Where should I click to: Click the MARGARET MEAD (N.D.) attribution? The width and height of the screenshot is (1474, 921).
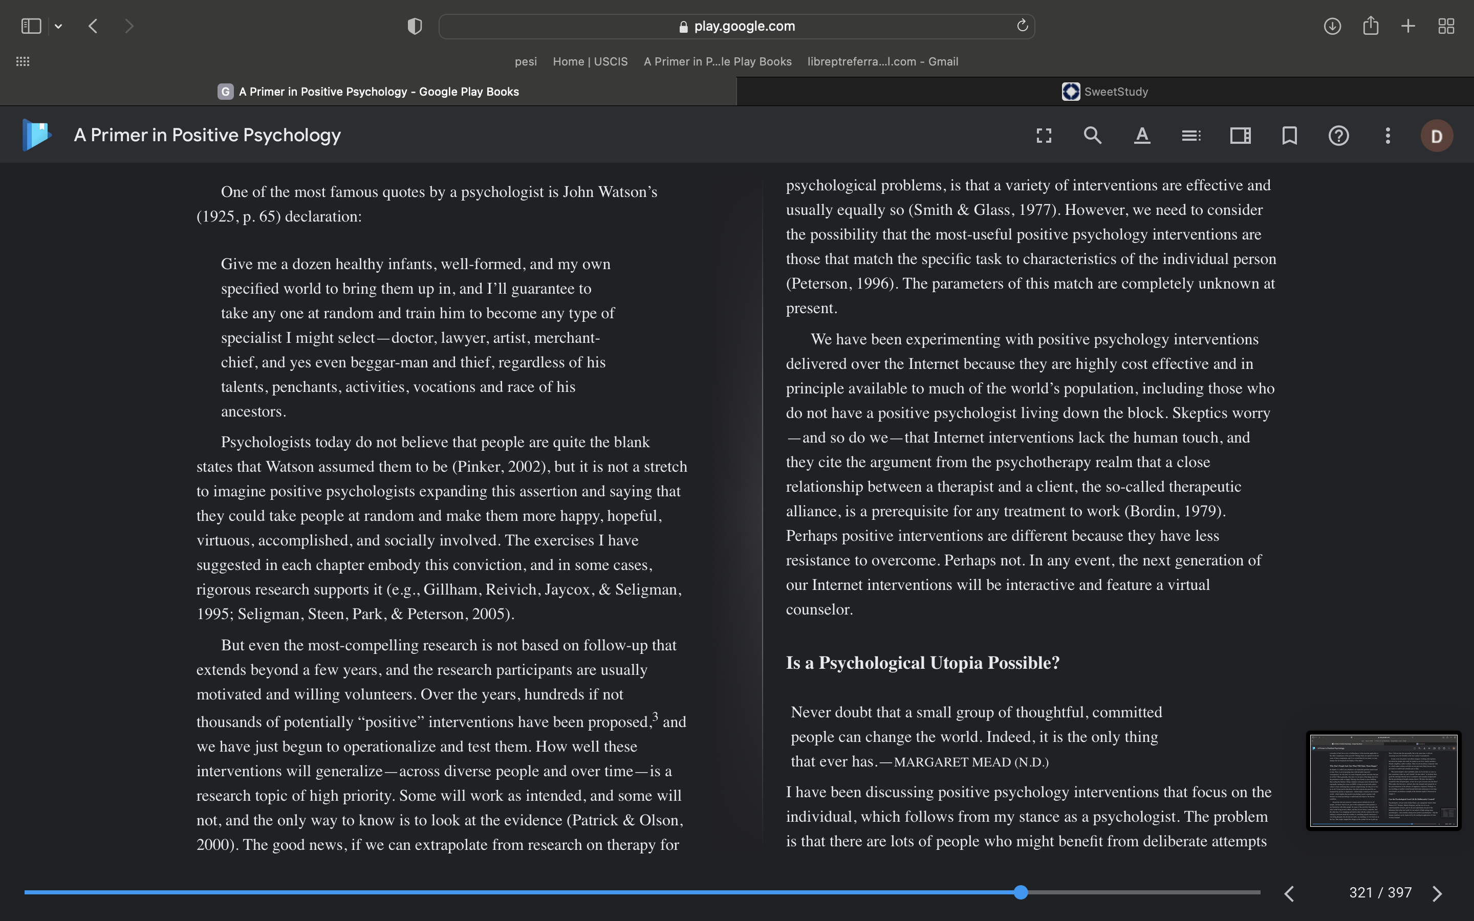pos(971,762)
